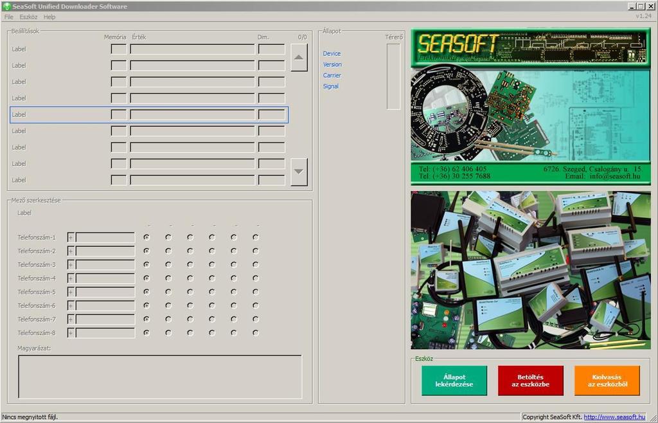Select last radio option in Telefonszám-1 row
This screenshot has width=658, height=423.
coord(256,237)
